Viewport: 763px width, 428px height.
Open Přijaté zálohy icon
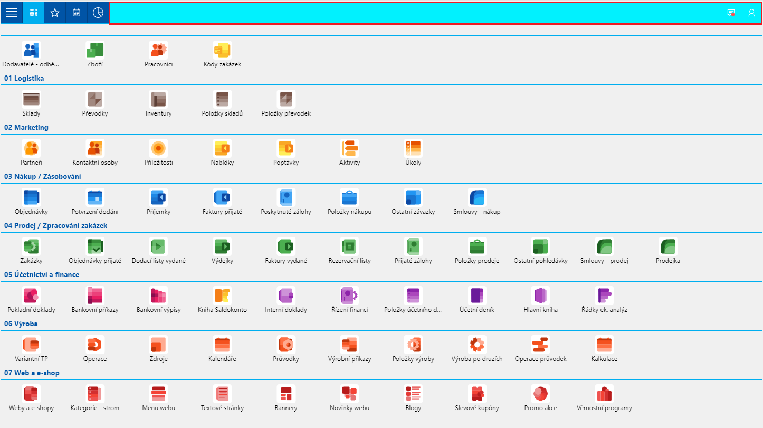click(414, 246)
